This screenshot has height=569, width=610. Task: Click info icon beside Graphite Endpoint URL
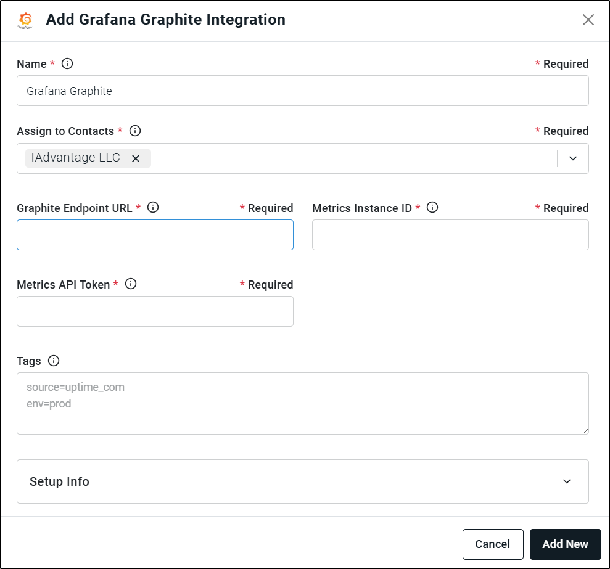coord(153,207)
